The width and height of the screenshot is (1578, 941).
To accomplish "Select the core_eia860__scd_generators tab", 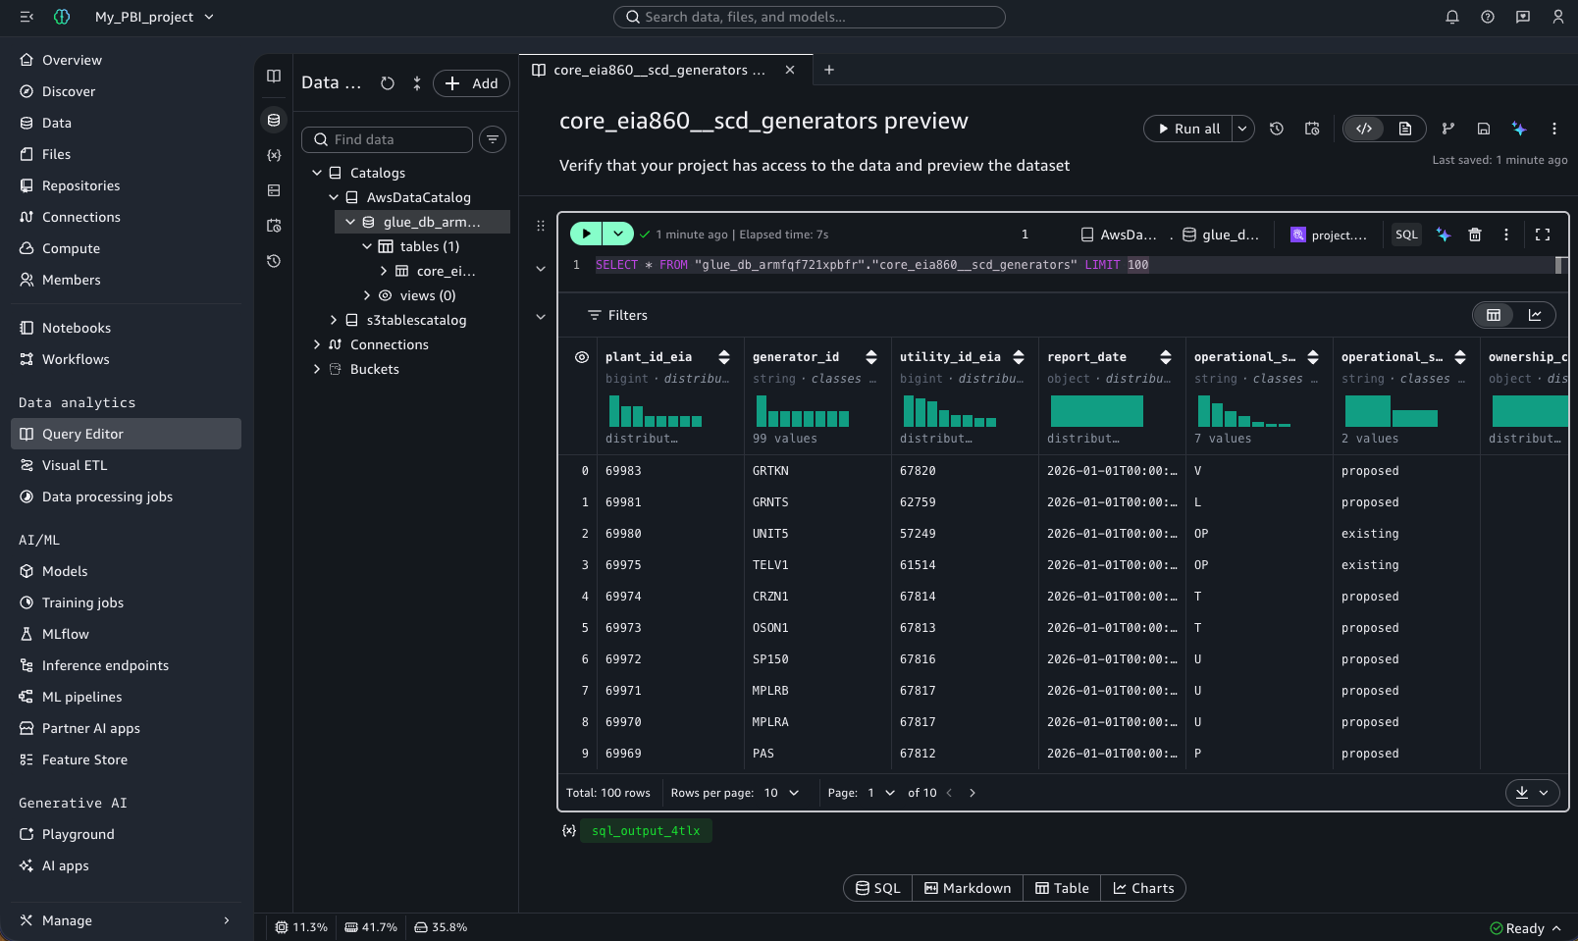I will point(659,70).
